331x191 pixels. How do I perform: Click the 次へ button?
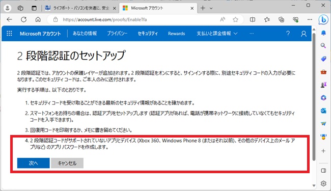click(x=33, y=163)
